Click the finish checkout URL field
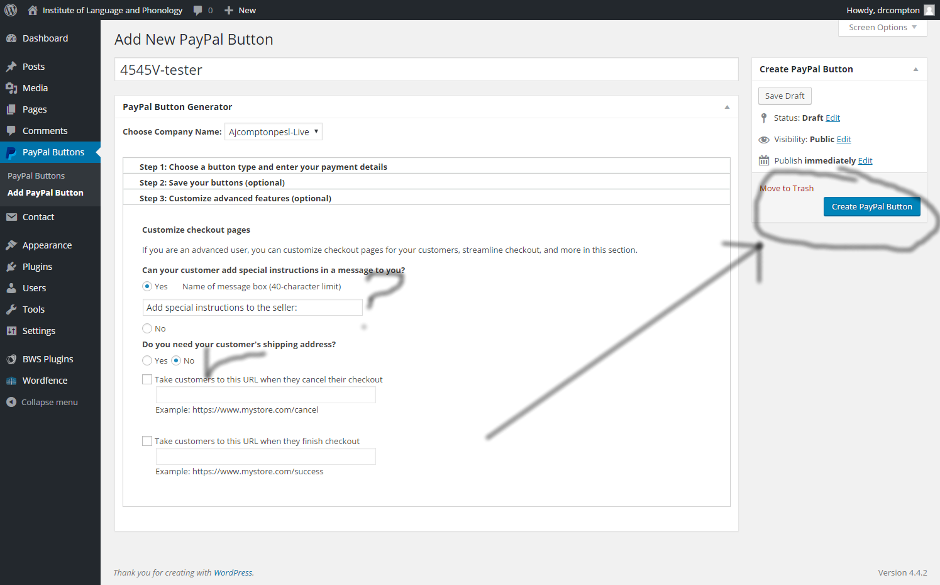The height and width of the screenshot is (585, 940). [265, 456]
